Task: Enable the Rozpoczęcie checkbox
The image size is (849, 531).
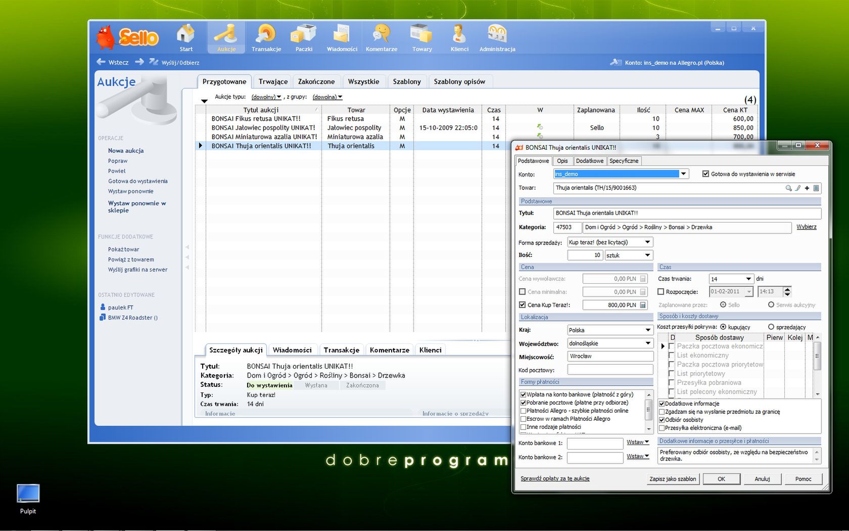Action: click(x=661, y=292)
